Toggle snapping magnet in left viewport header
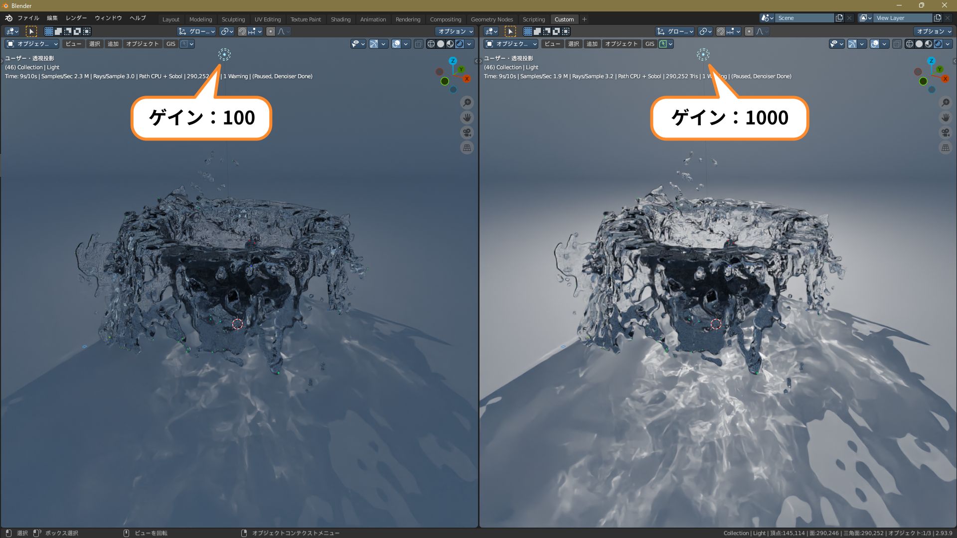 click(242, 31)
